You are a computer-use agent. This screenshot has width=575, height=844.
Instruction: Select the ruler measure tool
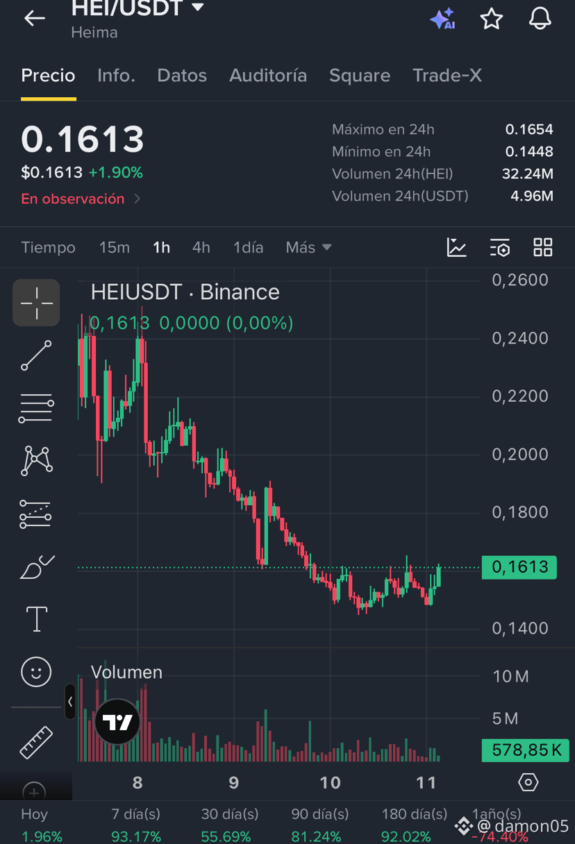(x=36, y=743)
